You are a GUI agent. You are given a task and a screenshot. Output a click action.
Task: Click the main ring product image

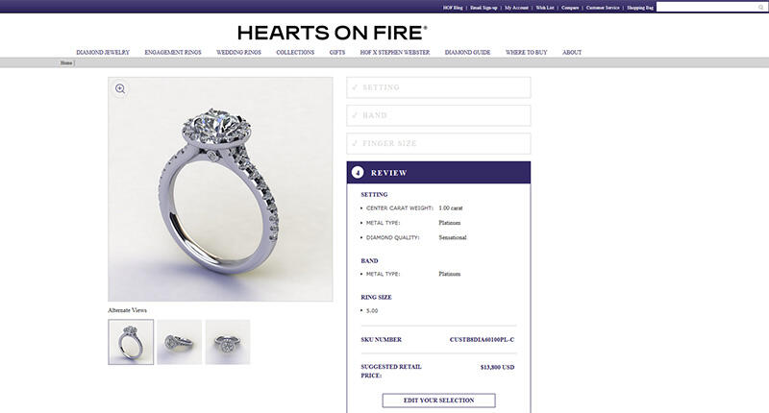click(220, 189)
